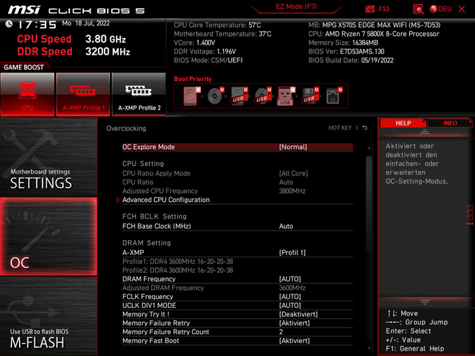Click Profile2 DDR4 3600MHz entry

coord(178,270)
